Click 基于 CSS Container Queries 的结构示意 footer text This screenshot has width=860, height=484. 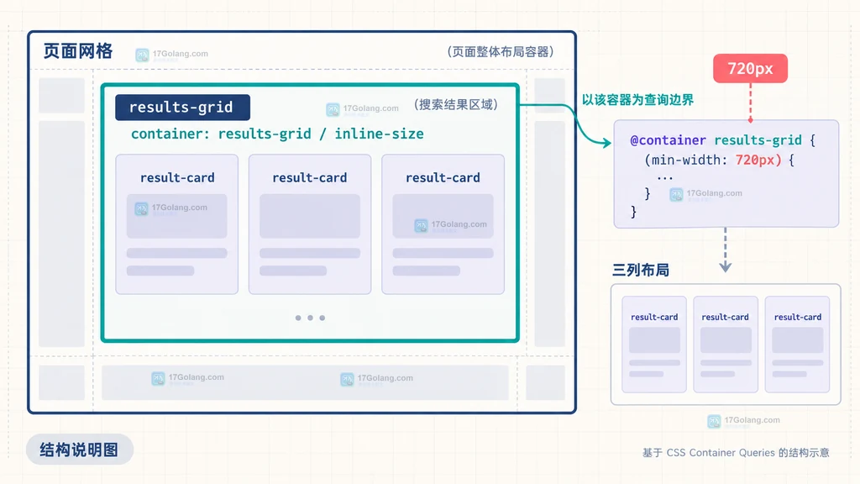pos(736,453)
